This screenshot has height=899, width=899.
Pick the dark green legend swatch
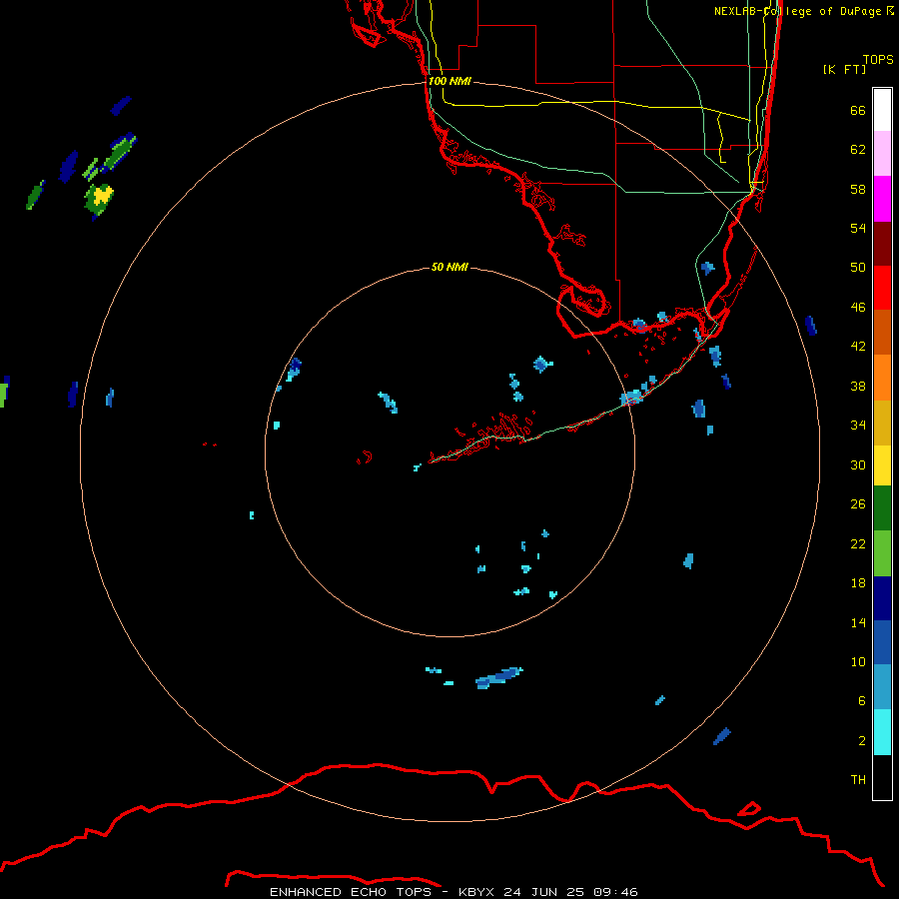[882, 508]
